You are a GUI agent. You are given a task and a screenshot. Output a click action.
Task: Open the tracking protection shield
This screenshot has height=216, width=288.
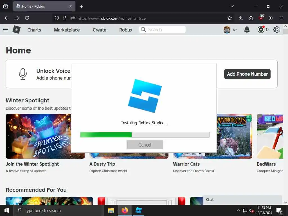[57, 18]
